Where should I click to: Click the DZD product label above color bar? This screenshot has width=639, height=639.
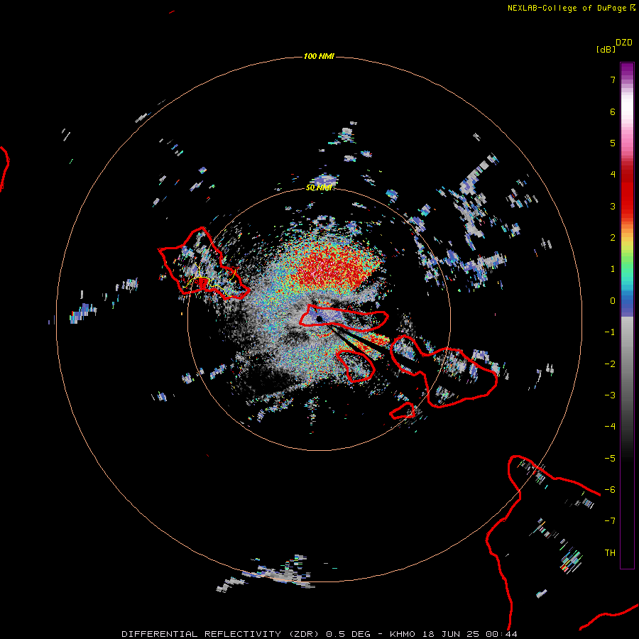point(624,43)
